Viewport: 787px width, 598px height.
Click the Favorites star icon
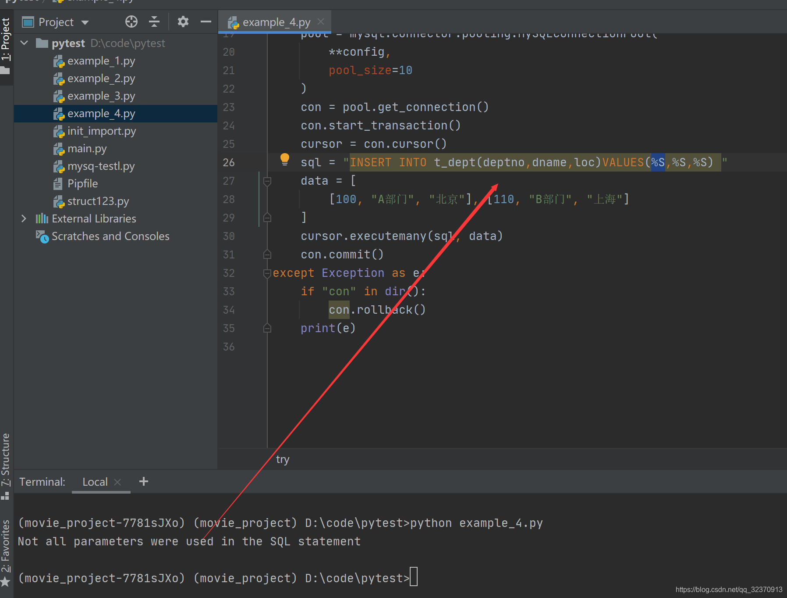tap(5, 582)
